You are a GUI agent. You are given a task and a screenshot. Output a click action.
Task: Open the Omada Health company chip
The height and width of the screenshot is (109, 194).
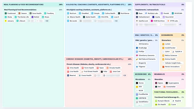point(114,68)
